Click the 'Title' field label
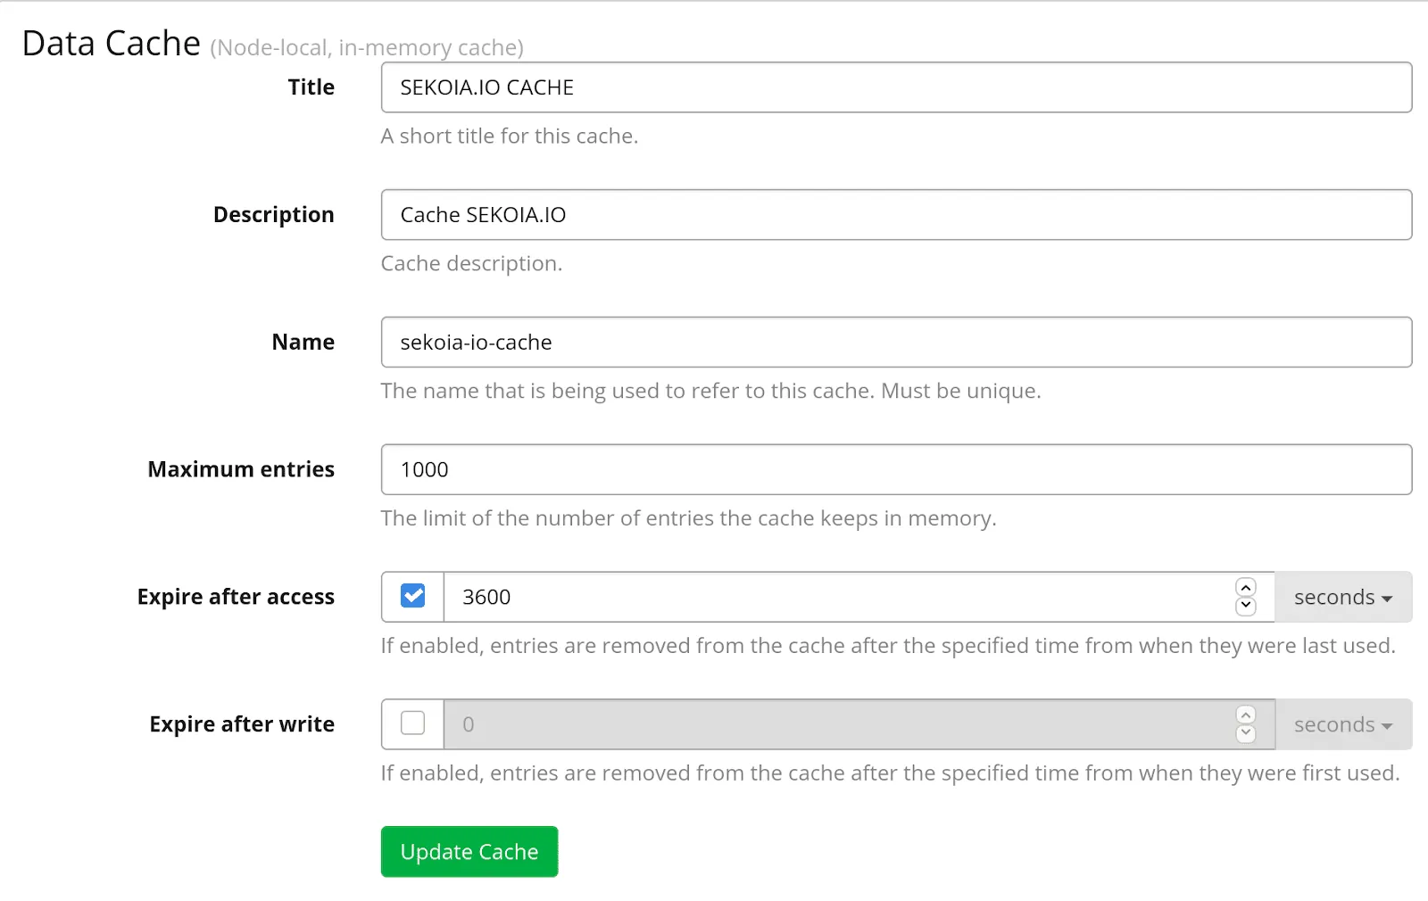 311,87
